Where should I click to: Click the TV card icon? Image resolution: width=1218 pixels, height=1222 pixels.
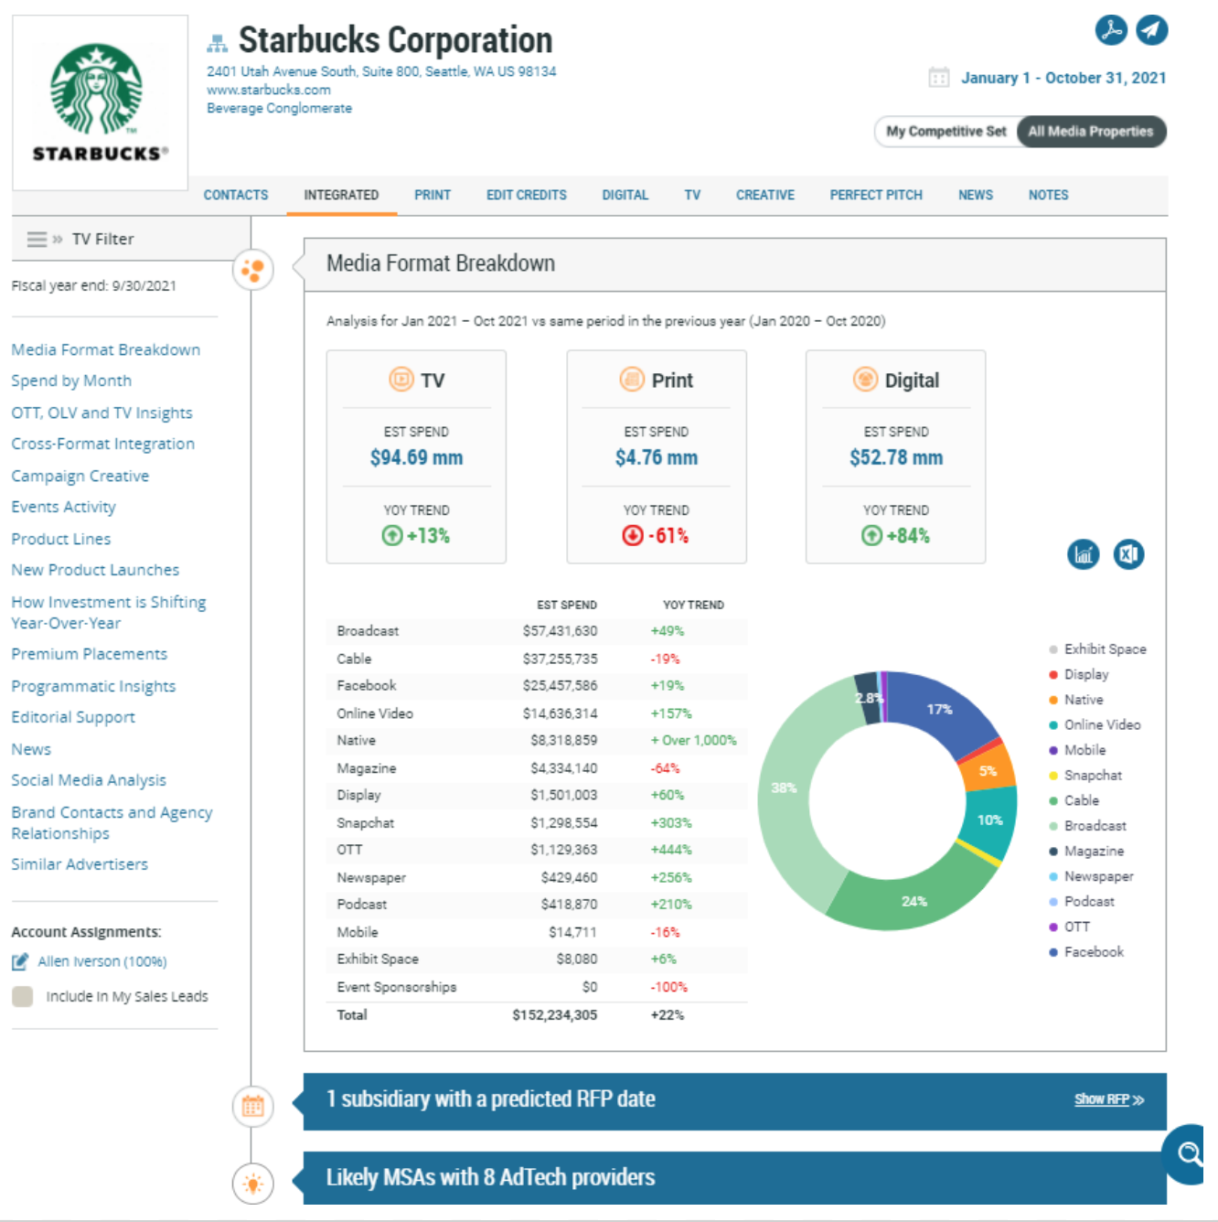401,379
